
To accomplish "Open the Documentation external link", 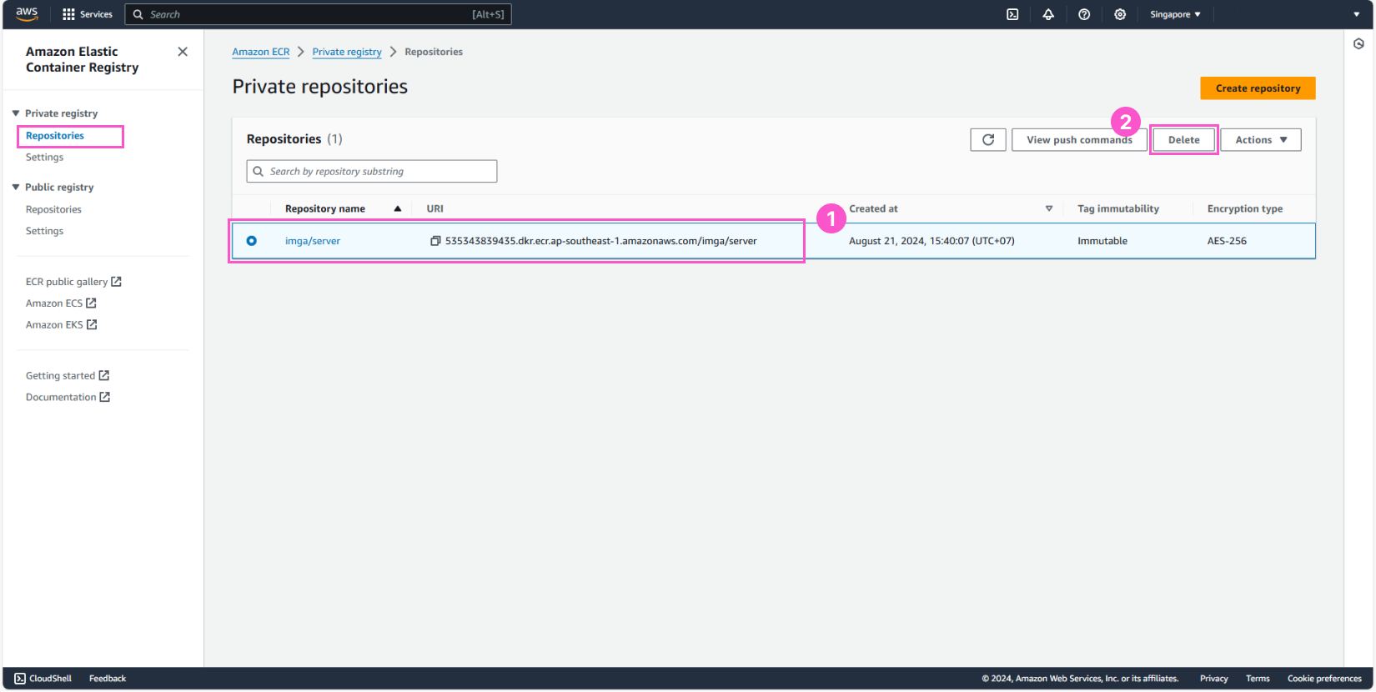I will [68, 398].
